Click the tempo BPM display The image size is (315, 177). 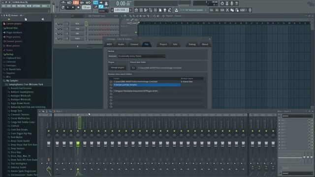(86, 7)
